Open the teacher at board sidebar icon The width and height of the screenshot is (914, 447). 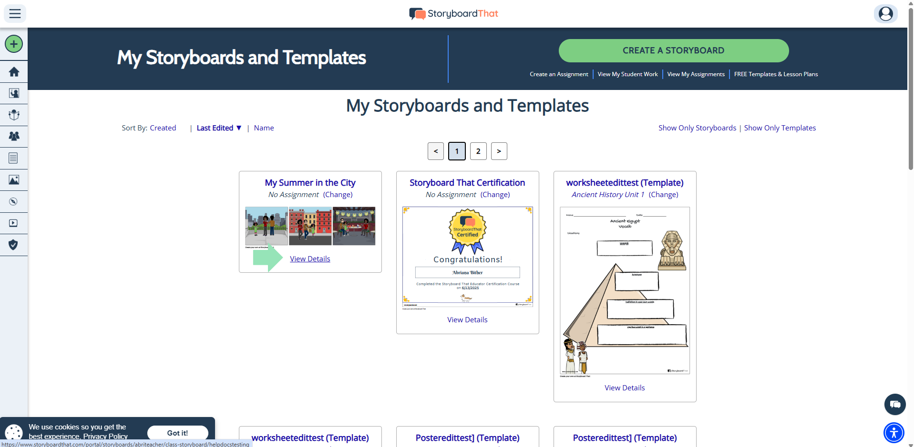[14, 93]
